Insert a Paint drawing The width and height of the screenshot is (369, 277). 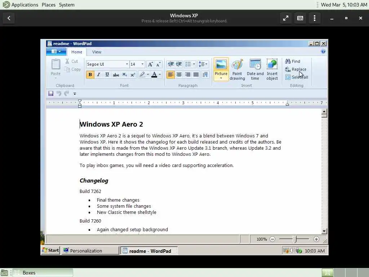(237, 70)
